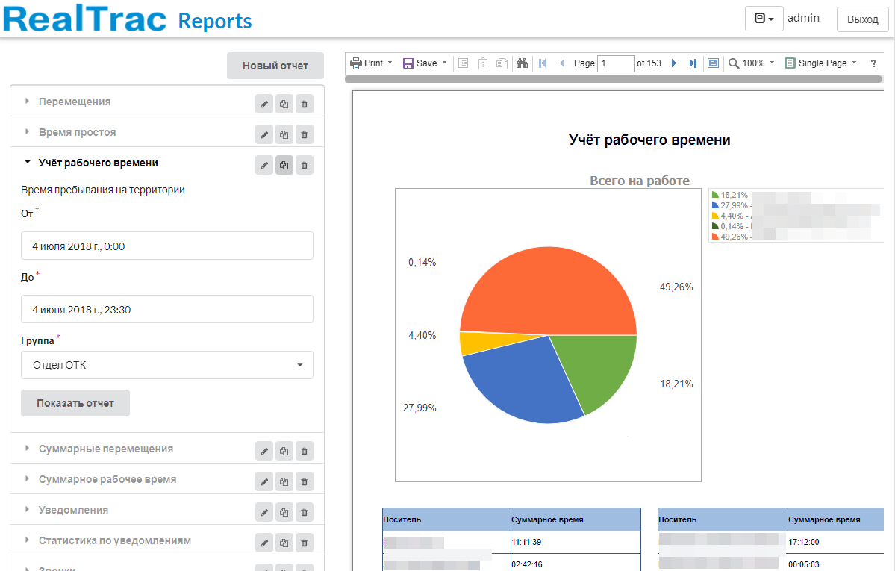Go to first report page
Viewport: 895px width, 571px height.
pos(542,63)
